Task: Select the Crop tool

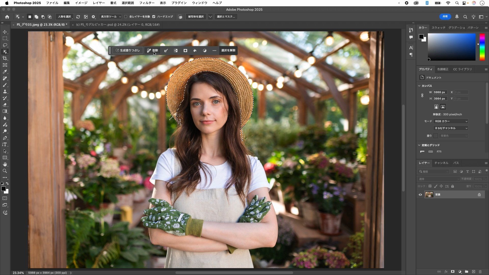Action: (5, 59)
